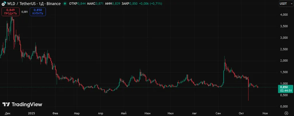Click the Сен label on time axis
Viewport: 294px width, 116px height.
pyautogui.click(x=219, y=113)
